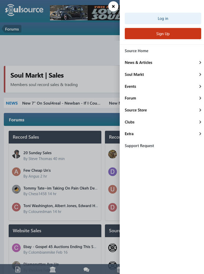The height and width of the screenshot is (274, 204).
Task: Expand the Forum submenu chevron
Action: [x=200, y=98]
